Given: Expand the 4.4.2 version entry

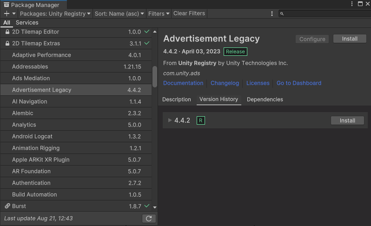Looking at the screenshot, I should pos(170,120).
